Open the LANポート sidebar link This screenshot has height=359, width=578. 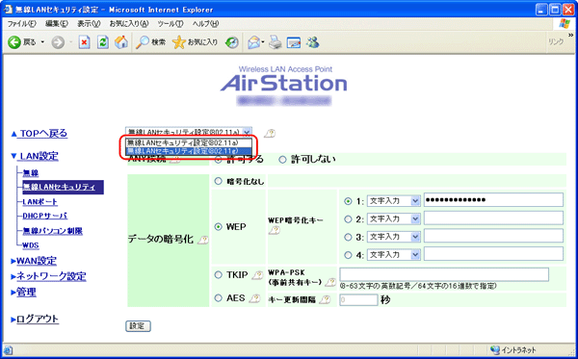click(39, 202)
